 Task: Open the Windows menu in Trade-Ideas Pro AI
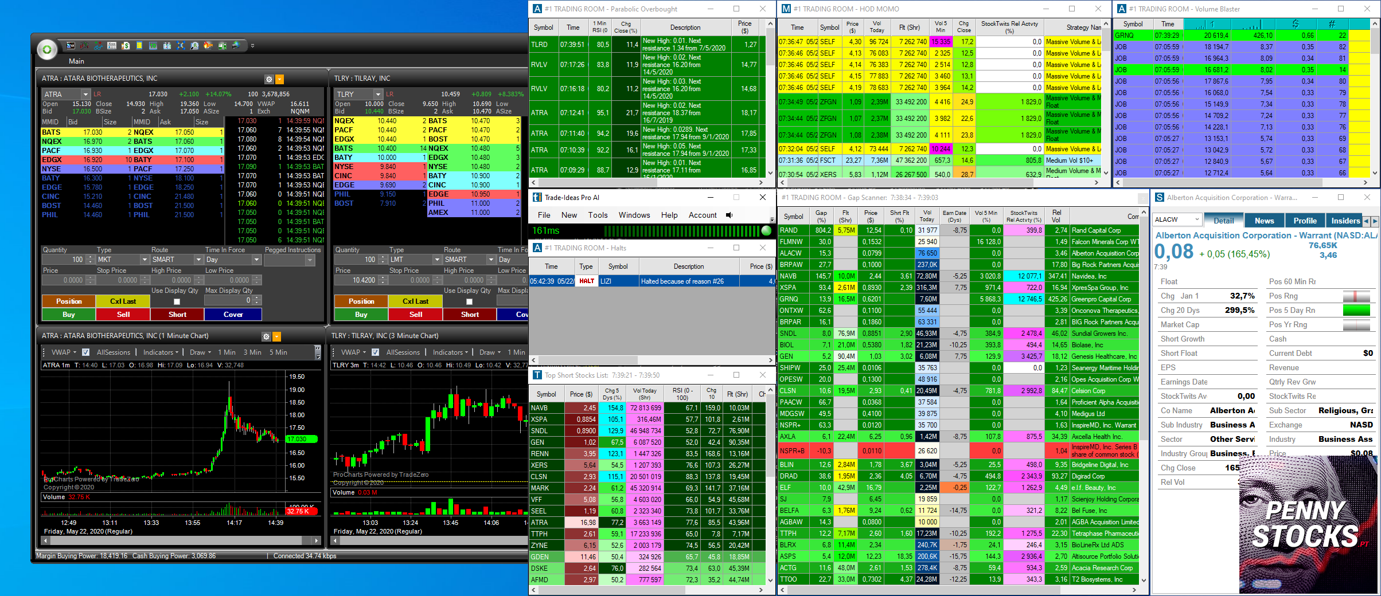point(634,215)
